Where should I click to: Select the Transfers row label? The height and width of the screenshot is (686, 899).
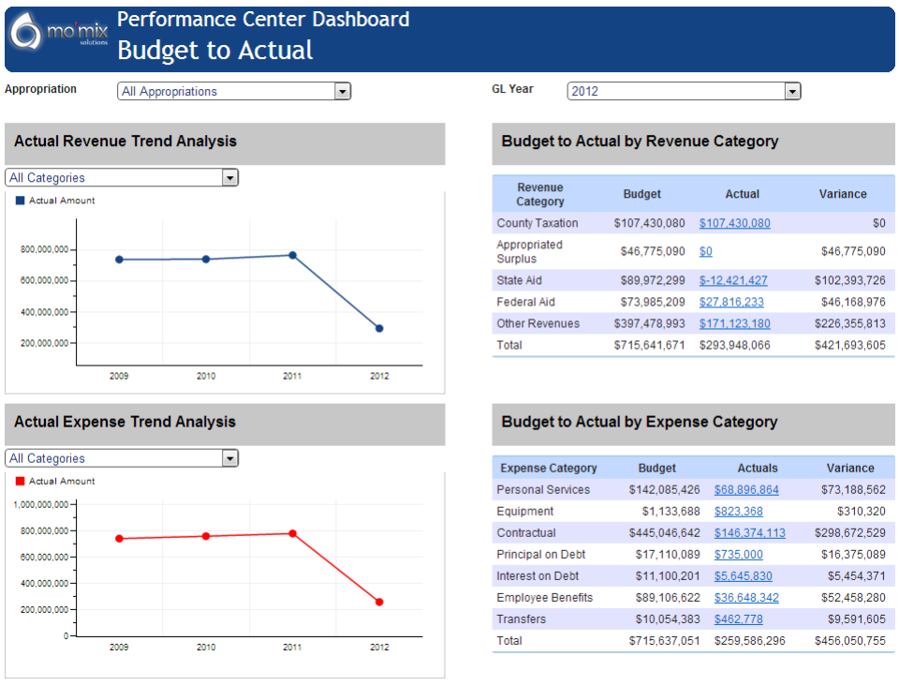point(522,619)
